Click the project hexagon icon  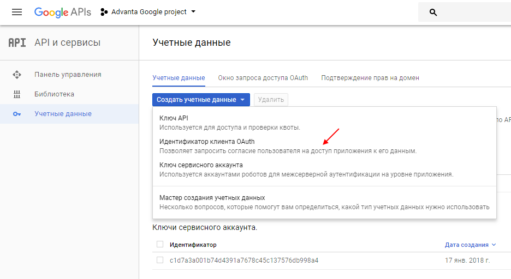[104, 12]
